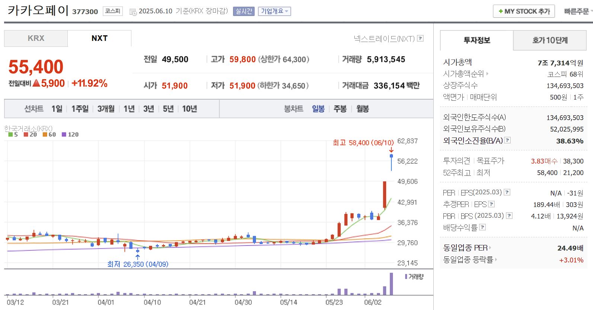The height and width of the screenshot is (310, 593).
Task: Click the purple 120-day moving average legend
Action: (70, 135)
